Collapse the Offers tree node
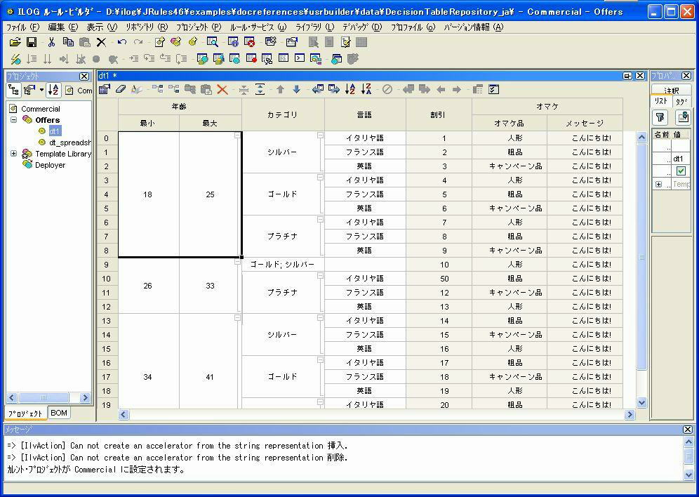This screenshot has width=699, height=497. [14, 120]
